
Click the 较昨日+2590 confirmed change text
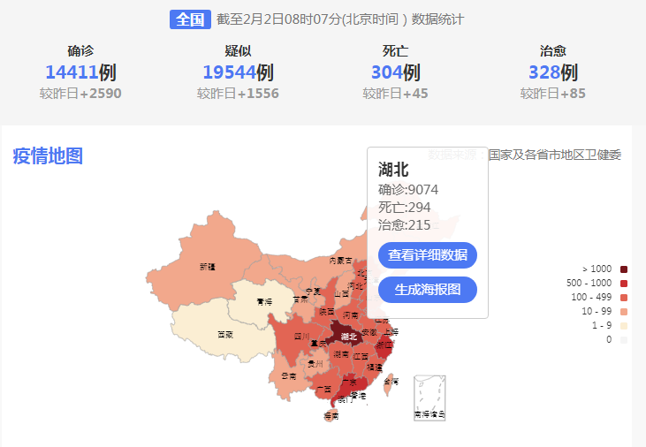pos(80,94)
